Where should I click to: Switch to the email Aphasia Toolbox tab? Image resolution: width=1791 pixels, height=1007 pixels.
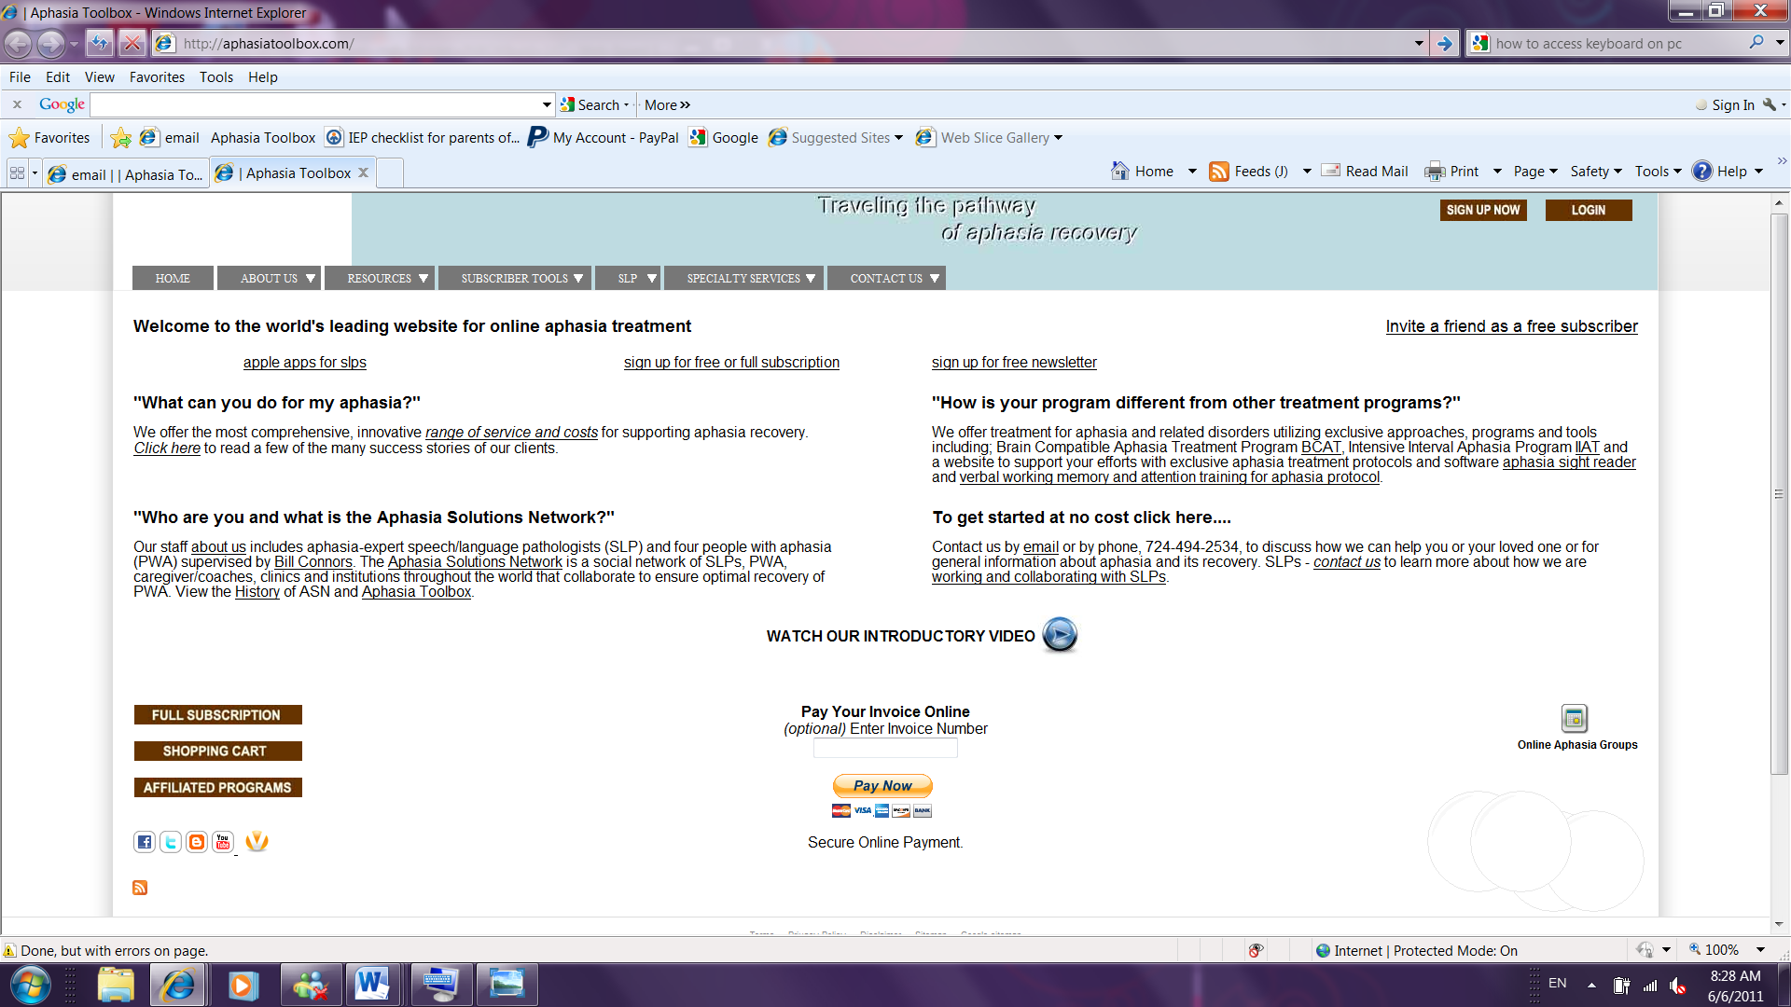(126, 174)
